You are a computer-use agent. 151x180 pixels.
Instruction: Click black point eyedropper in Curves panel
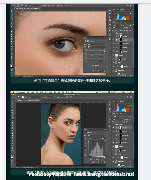coord(86,141)
